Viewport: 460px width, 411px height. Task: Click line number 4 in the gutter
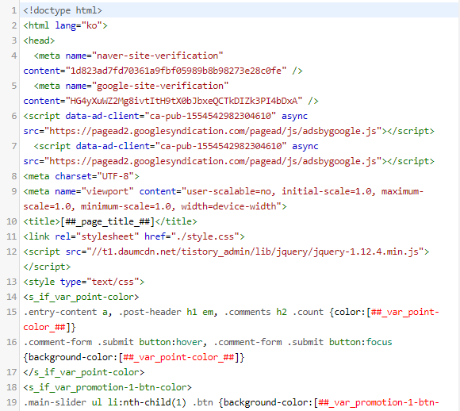[x=14, y=56]
